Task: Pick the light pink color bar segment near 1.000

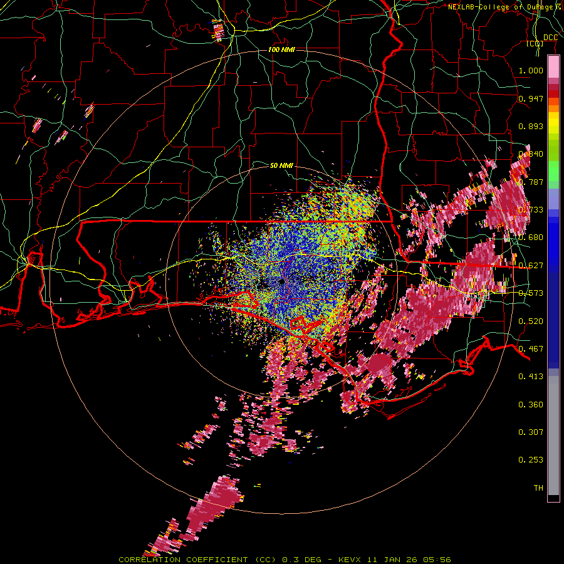Action: 553,67
